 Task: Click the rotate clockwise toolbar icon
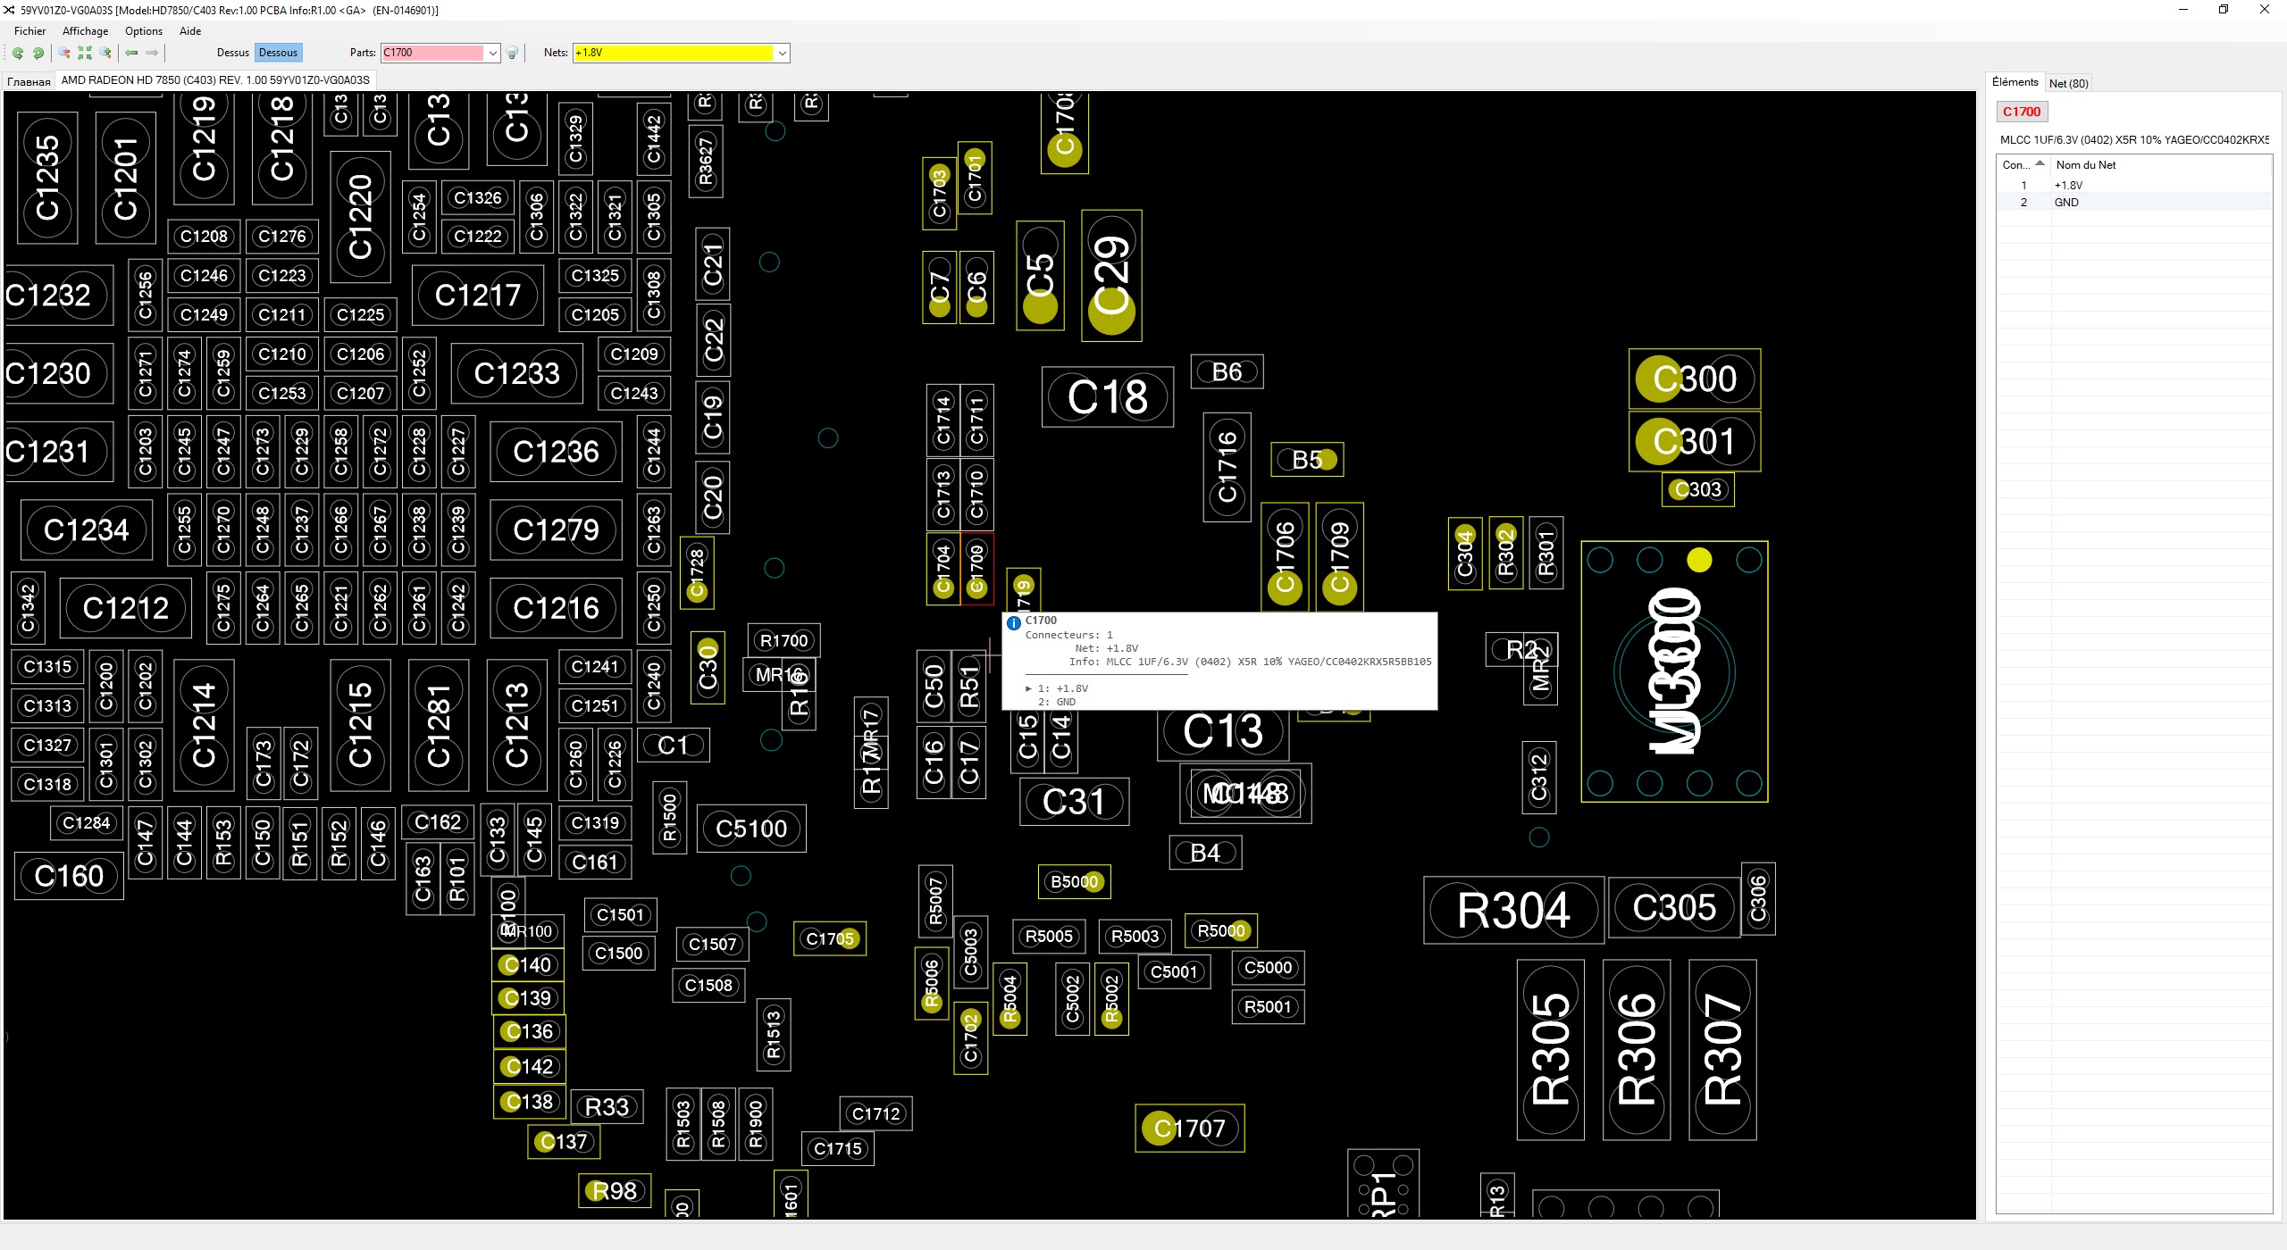[38, 54]
